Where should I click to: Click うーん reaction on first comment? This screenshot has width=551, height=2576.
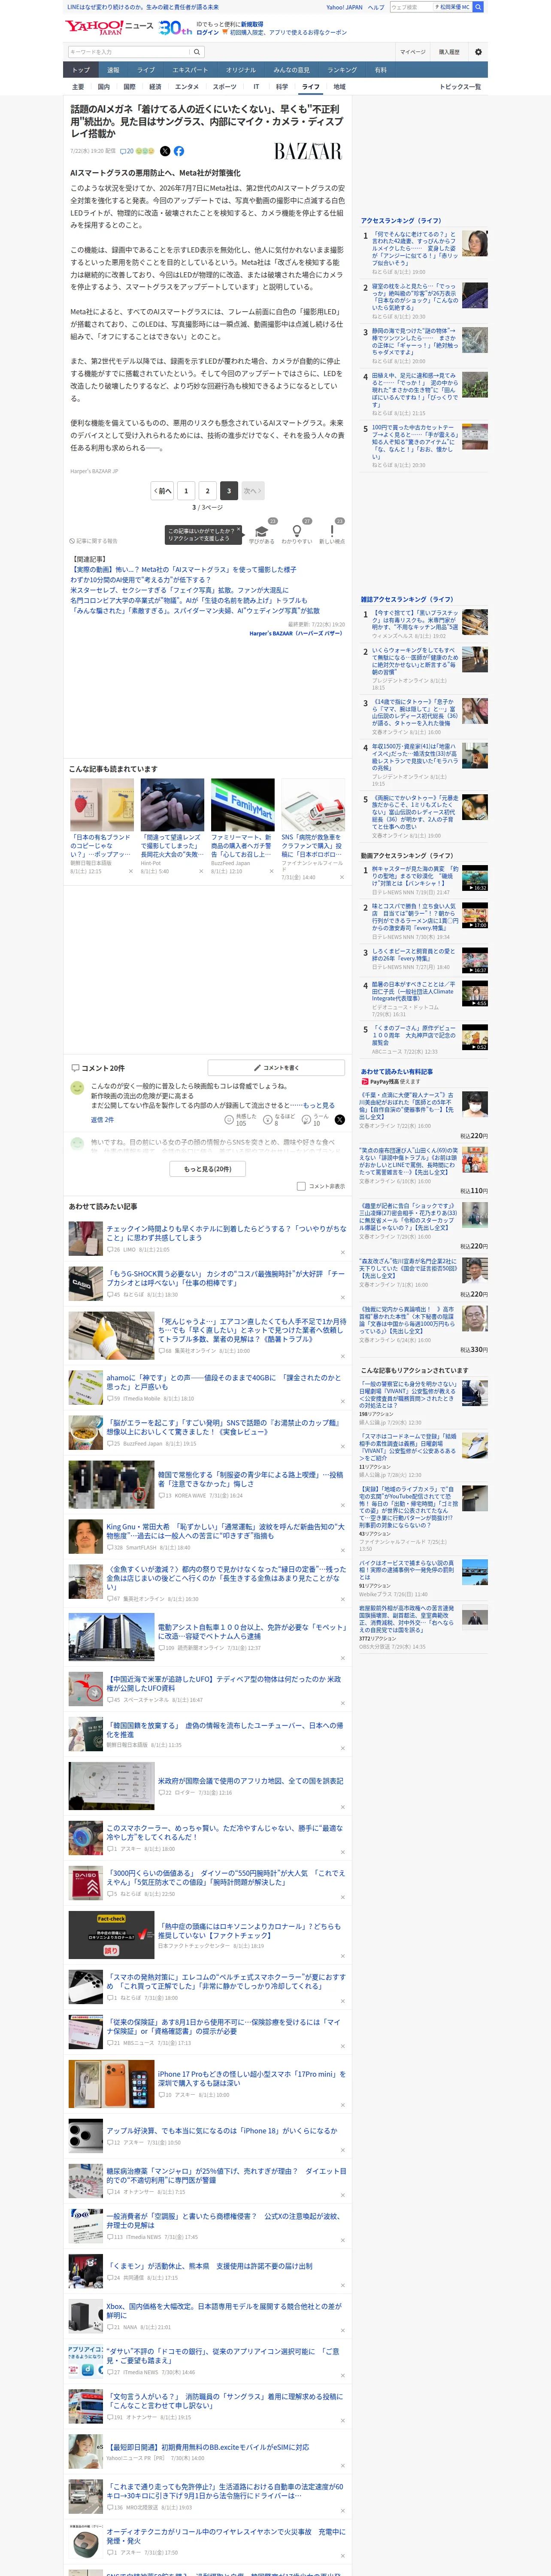click(316, 1120)
